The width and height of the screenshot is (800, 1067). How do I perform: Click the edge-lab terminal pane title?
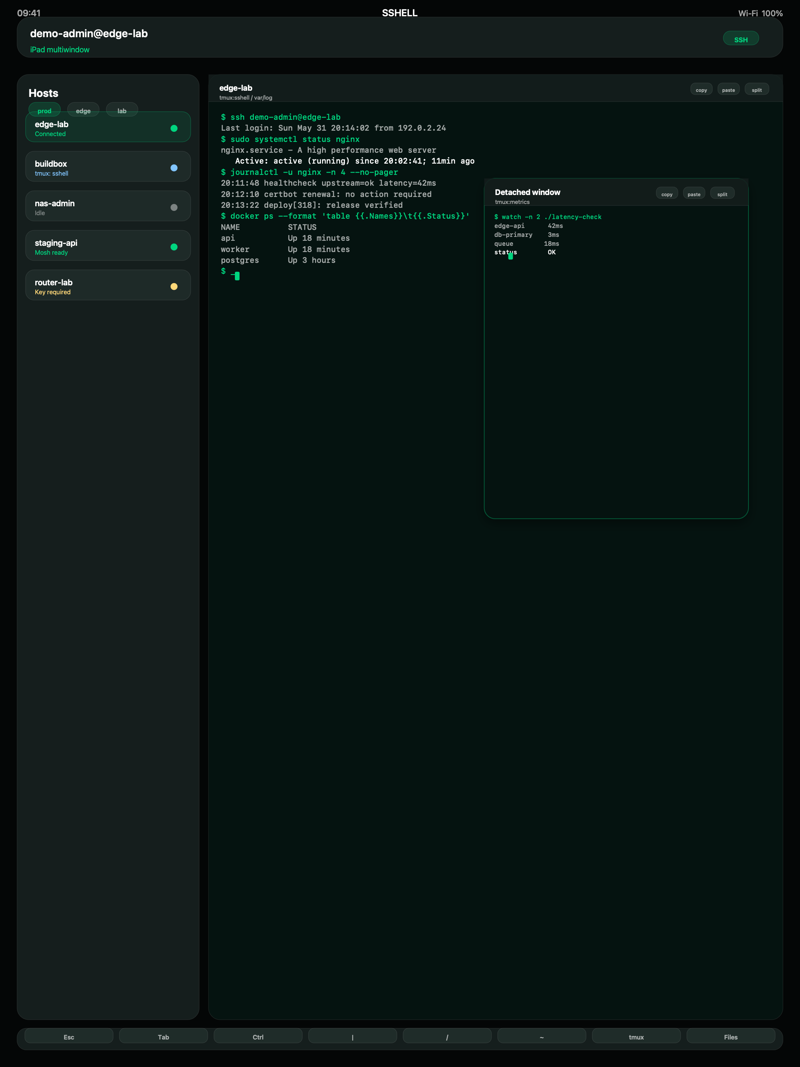[235, 88]
